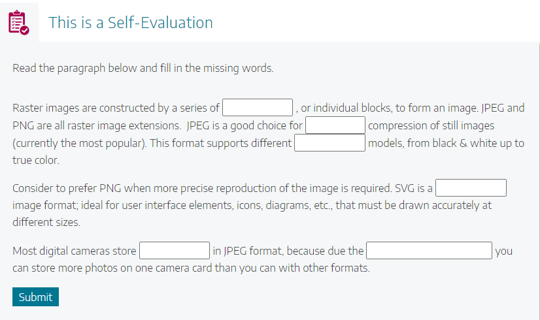The width and height of the screenshot is (540, 320).
Task: Click the text 'in JPEG format, because due the'
Action: pos(288,251)
